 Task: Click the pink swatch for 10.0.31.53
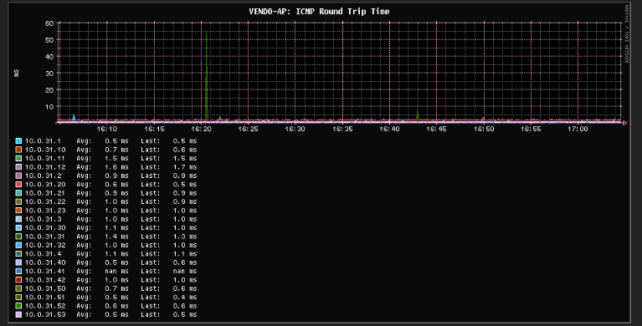pos(18,314)
